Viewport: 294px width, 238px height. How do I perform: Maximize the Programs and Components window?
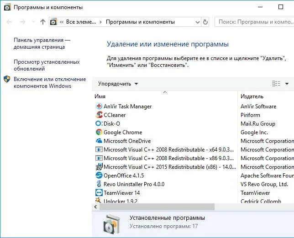(281, 7)
